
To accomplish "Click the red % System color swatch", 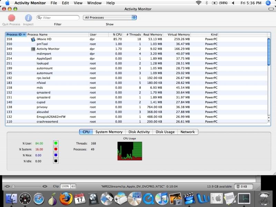I will [x=56, y=149].
